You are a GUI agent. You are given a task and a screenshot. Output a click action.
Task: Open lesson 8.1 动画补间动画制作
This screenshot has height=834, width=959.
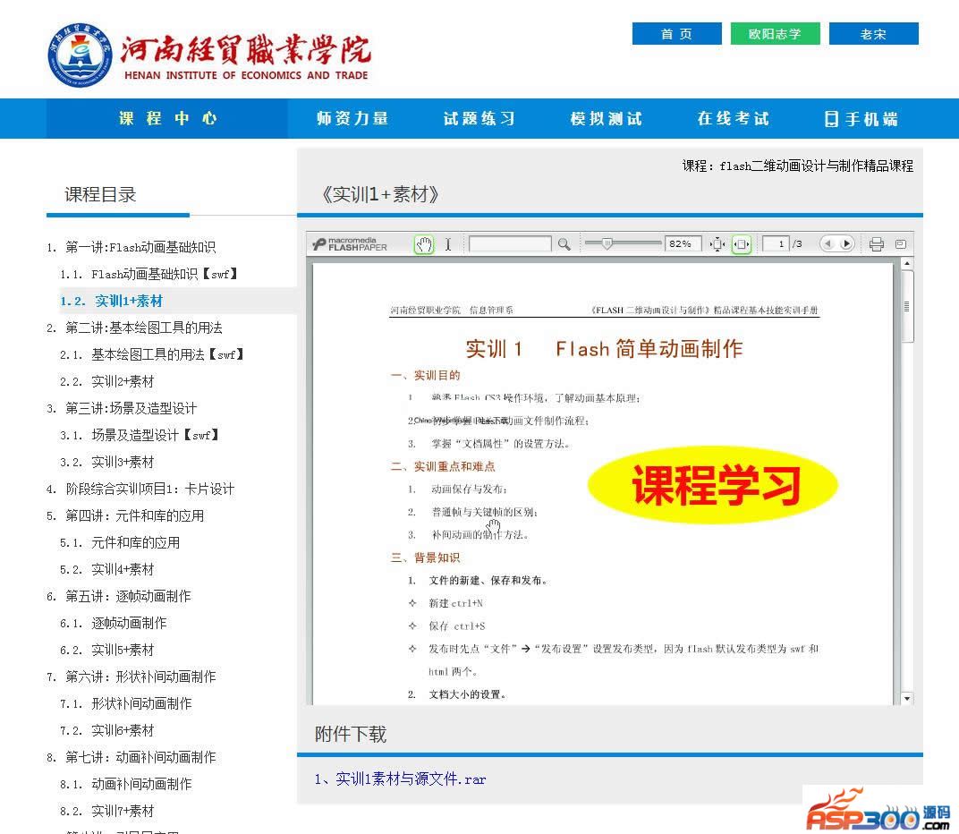[126, 785]
